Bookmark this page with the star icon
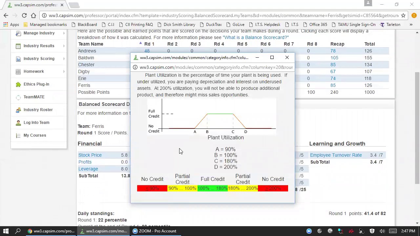The height and width of the screenshot is (236, 420). 403,15
